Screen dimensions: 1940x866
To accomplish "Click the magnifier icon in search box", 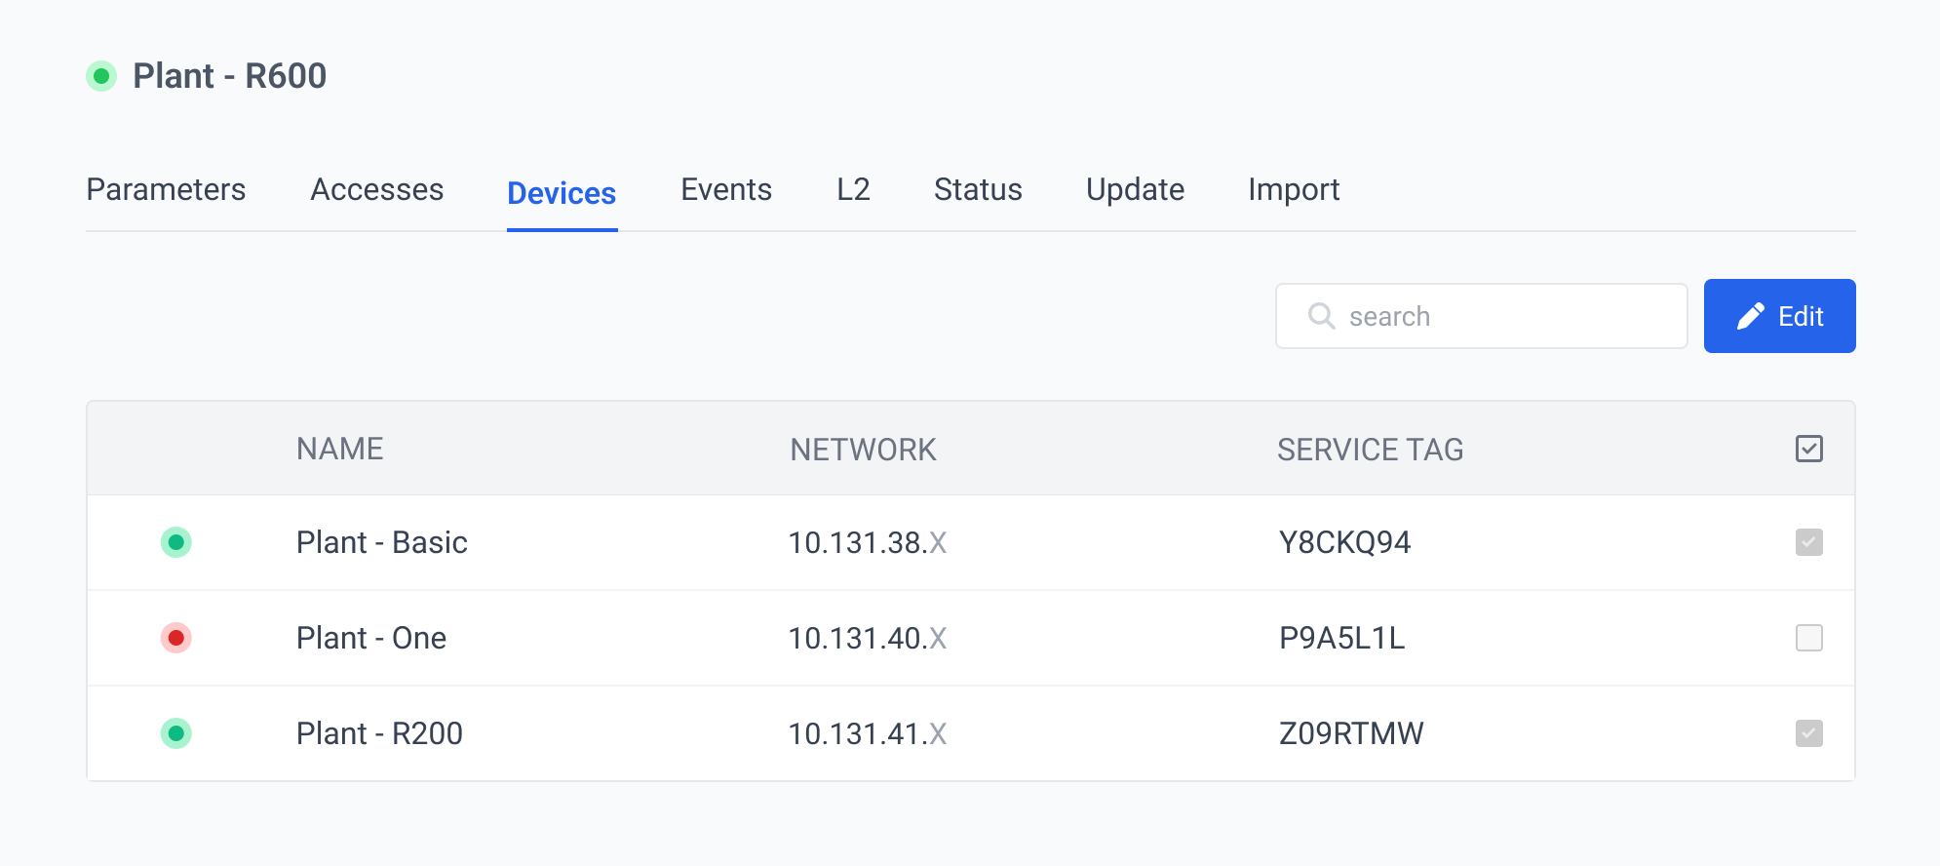I will pos(1321,316).
